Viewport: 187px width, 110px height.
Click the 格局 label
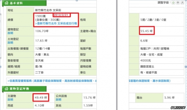[x=83, y=20]
